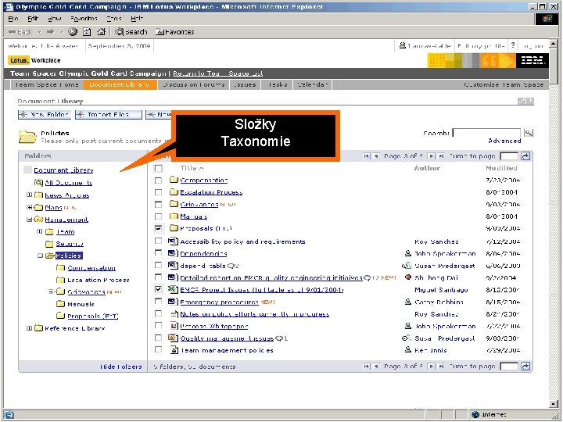
Task: Open the Favorites menu
Action: point(84,18)
